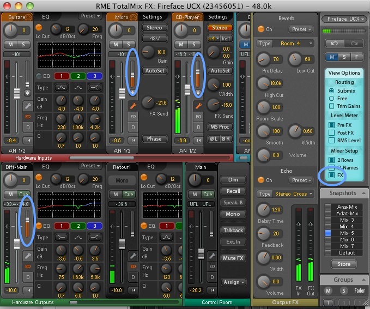The height and width of the screenshot is (309, 370).
Task: Click the Store snapshot button
Action: point(344,264)
